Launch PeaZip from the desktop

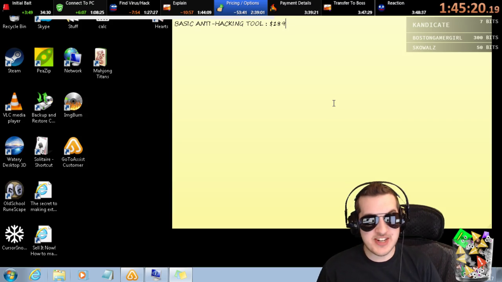tap(44, 61)
